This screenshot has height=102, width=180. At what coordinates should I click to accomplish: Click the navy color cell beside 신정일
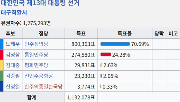pos(2,87)
